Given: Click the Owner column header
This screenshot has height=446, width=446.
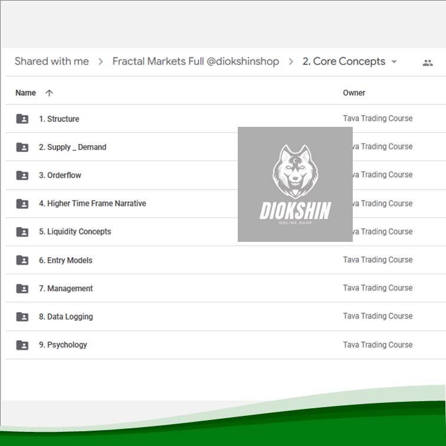Looking at the screenshot, I should coord(354,93).
